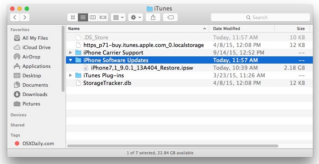Close the Finder window with red button
This screenshot has width=319, height=164.
coord(12,8)
